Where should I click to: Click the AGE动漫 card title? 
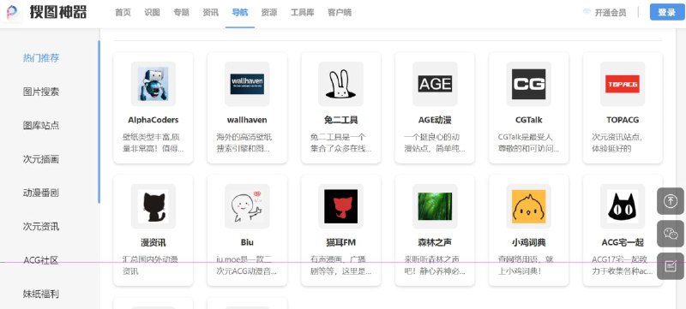point(435,120)
